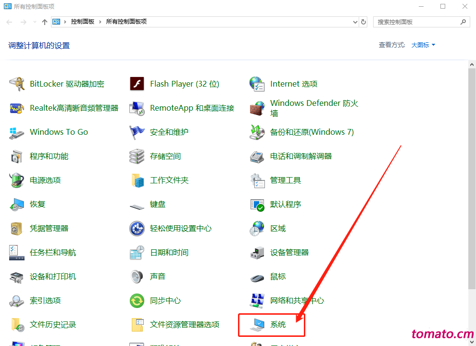Click the vertical scrollbar thumb

[472, 179]
